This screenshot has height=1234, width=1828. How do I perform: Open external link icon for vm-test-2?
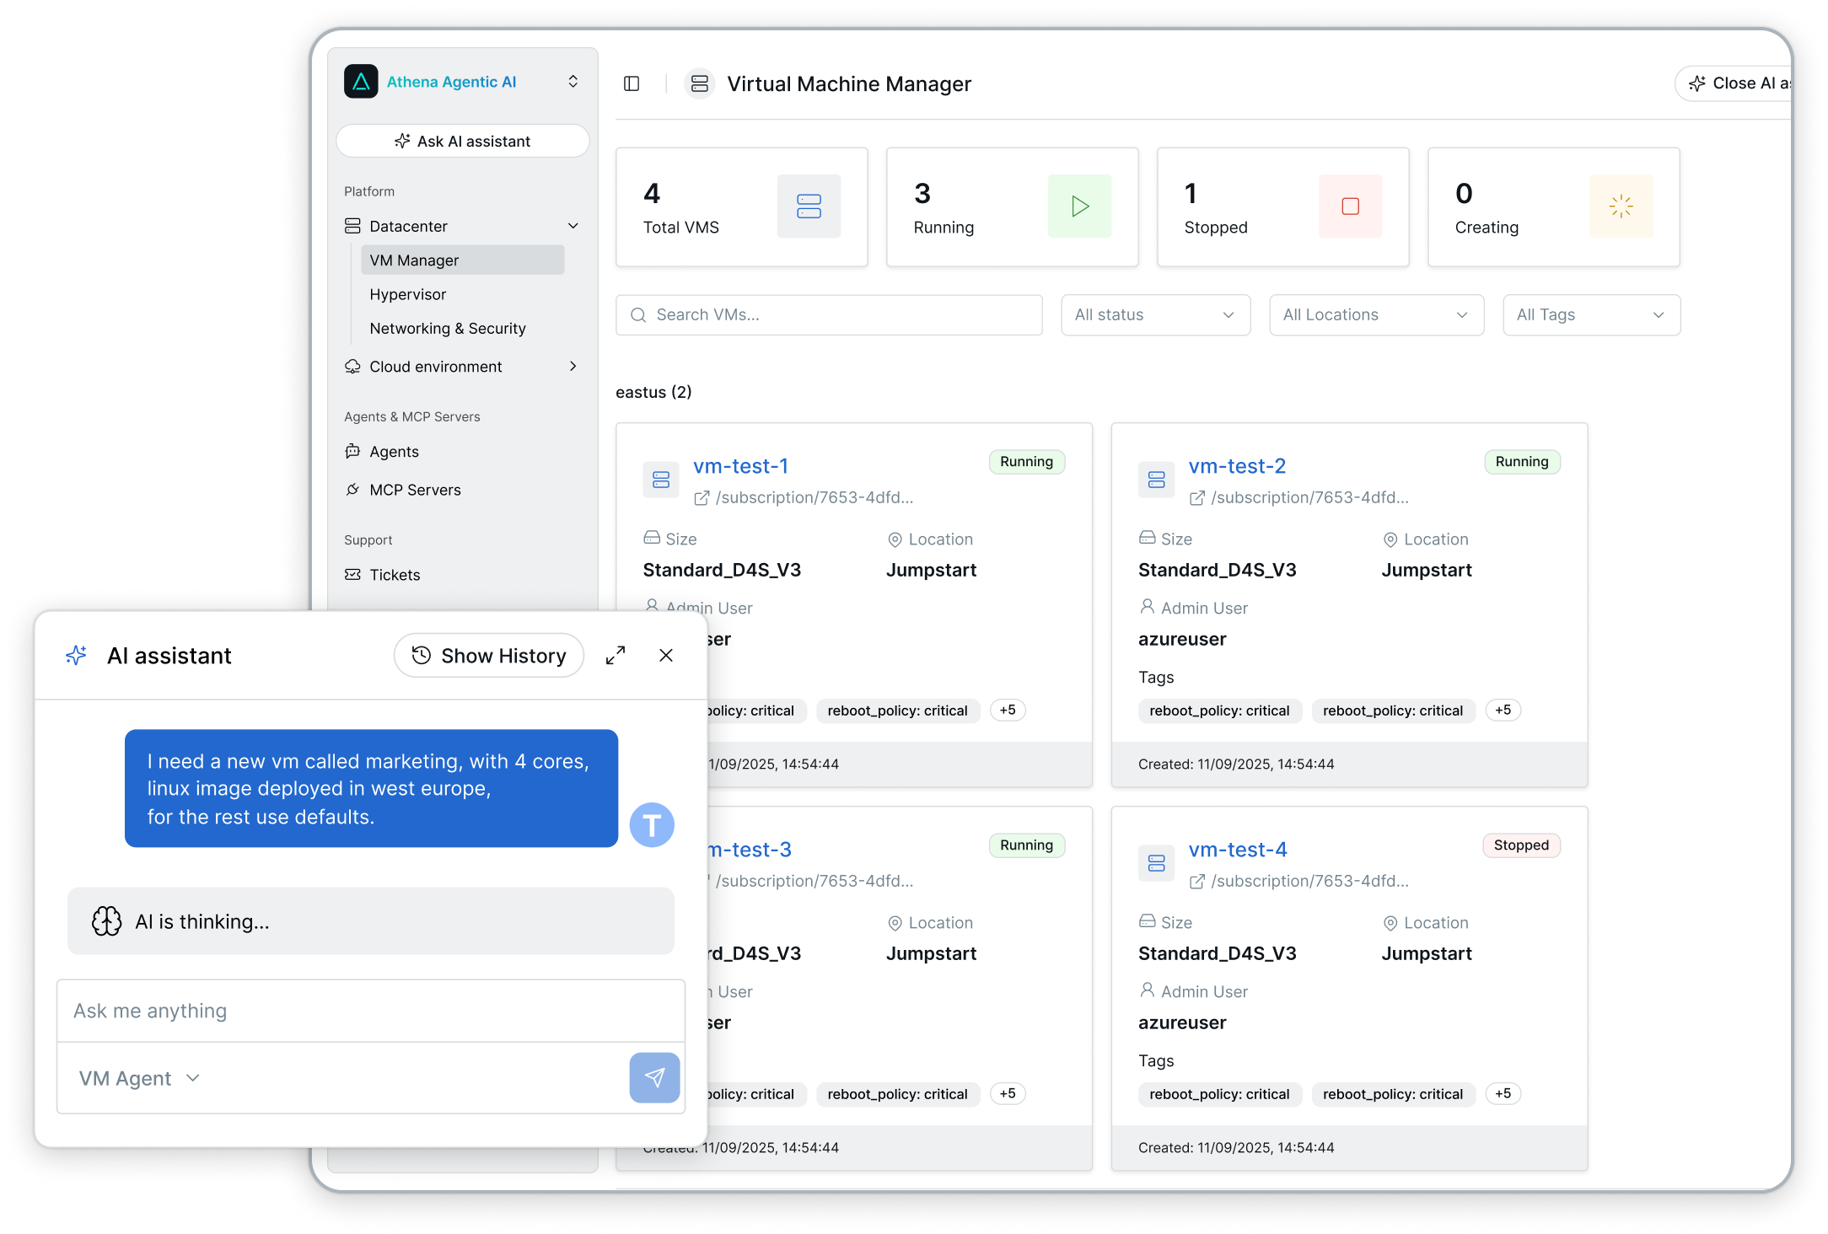pyautogui.click(x=1196, y=498)
